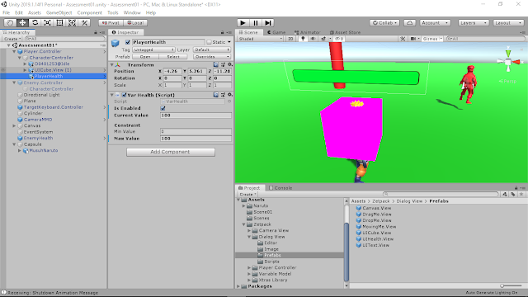
Task: Search by type icon in Project panel
Action: click(x=504, y=194)
